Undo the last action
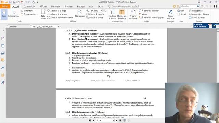This screenshot has width=219, height=123. 26,2
